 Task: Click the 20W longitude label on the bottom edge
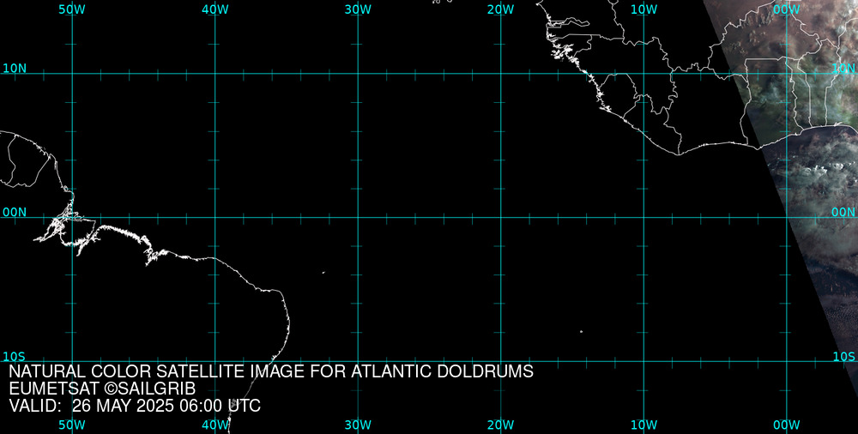501,425
